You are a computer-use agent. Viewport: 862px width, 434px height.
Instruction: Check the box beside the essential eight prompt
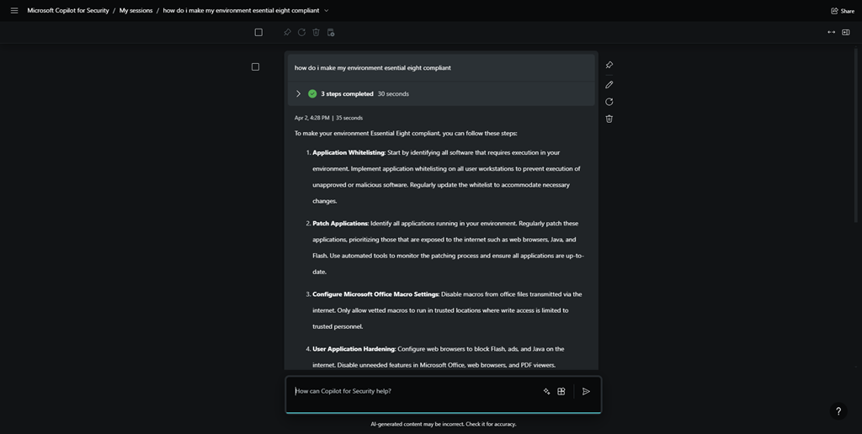click(255, 66)
